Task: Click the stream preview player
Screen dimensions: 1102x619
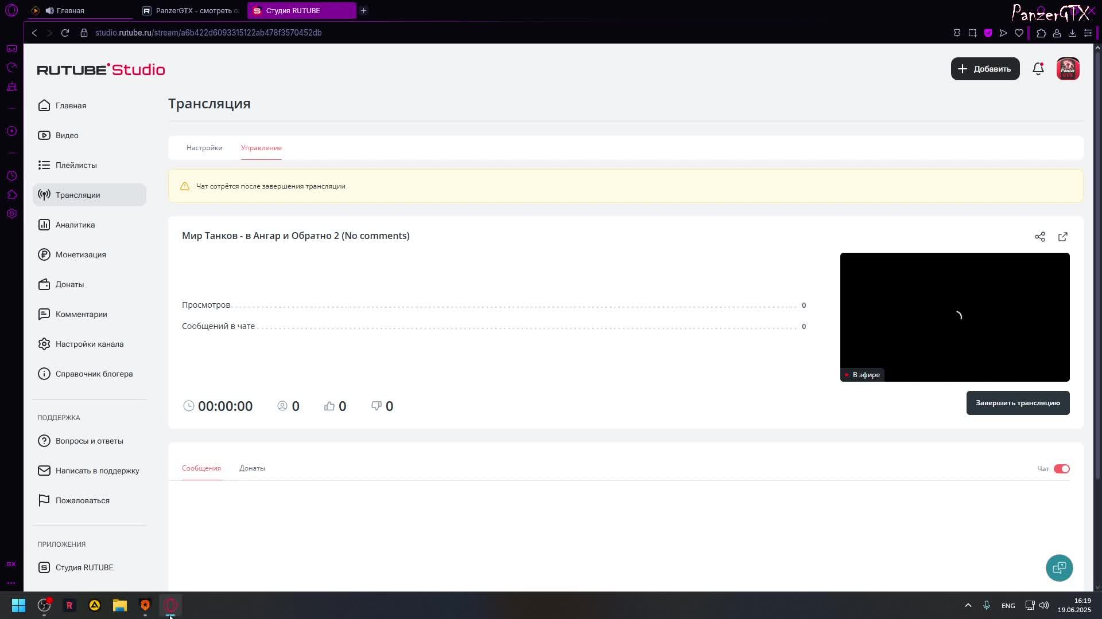Action: pyautogui.click(x=954, y=317)
